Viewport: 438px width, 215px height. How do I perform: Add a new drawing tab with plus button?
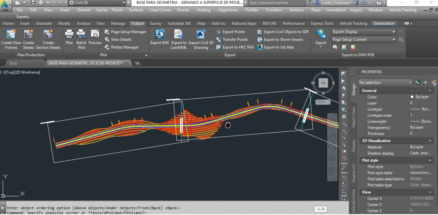138,63
